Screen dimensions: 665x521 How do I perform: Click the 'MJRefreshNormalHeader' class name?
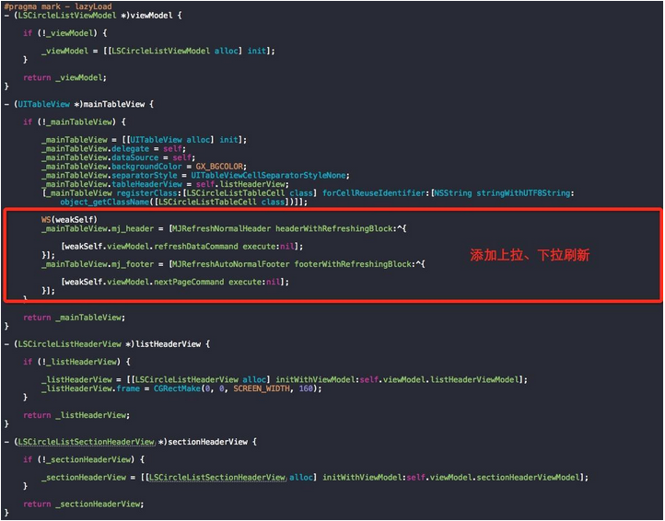click(221, 229)
